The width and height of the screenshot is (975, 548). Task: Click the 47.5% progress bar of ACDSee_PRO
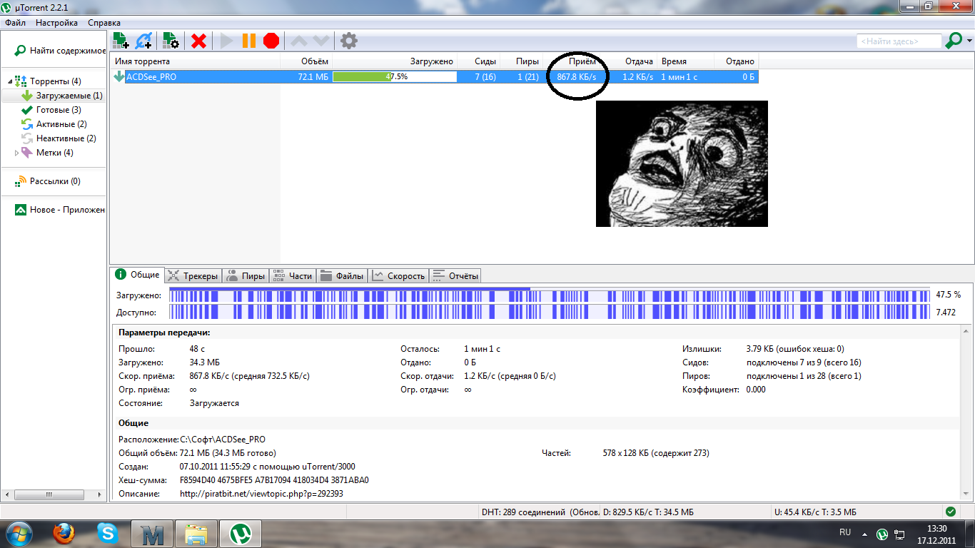395,76
